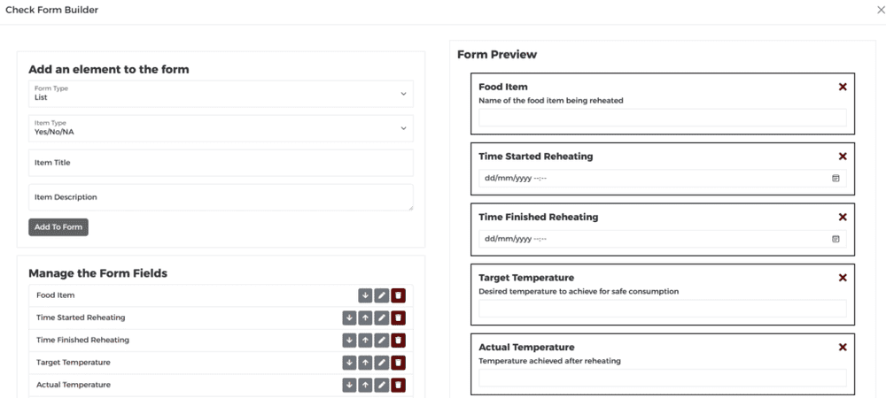The image size is (886, 398).
Task: Move Time Finished Reheating field up
Action: click(x=365, y=341)
